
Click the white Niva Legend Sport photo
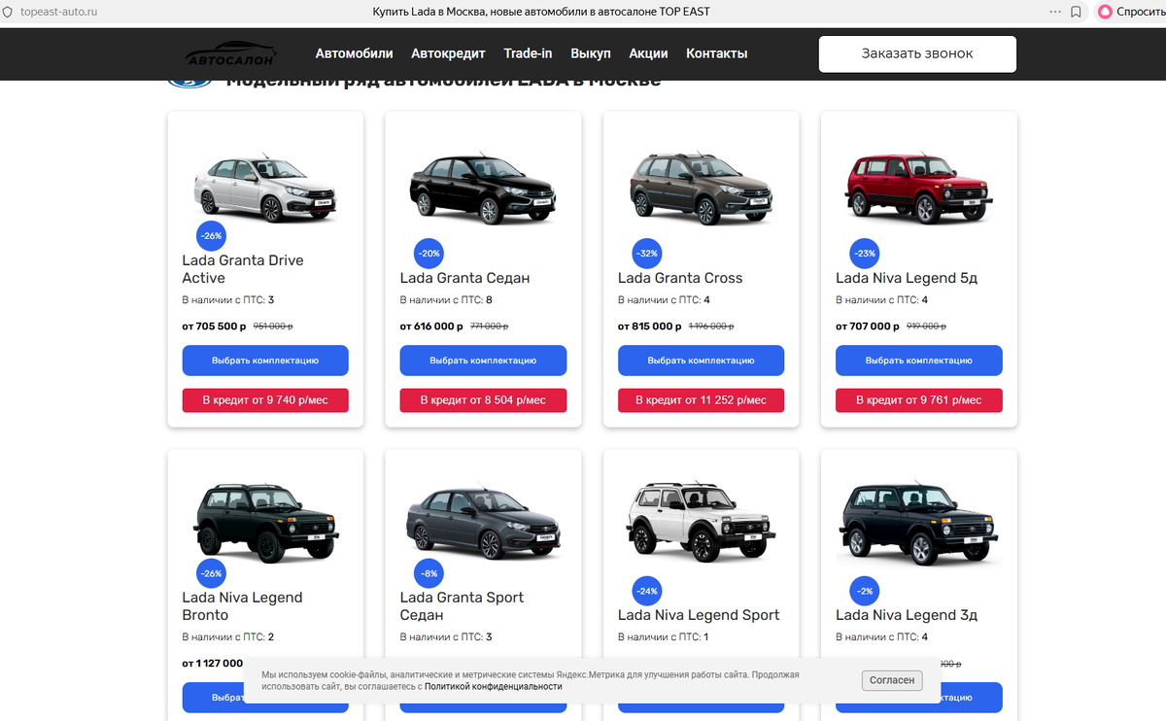pos(701,523)
